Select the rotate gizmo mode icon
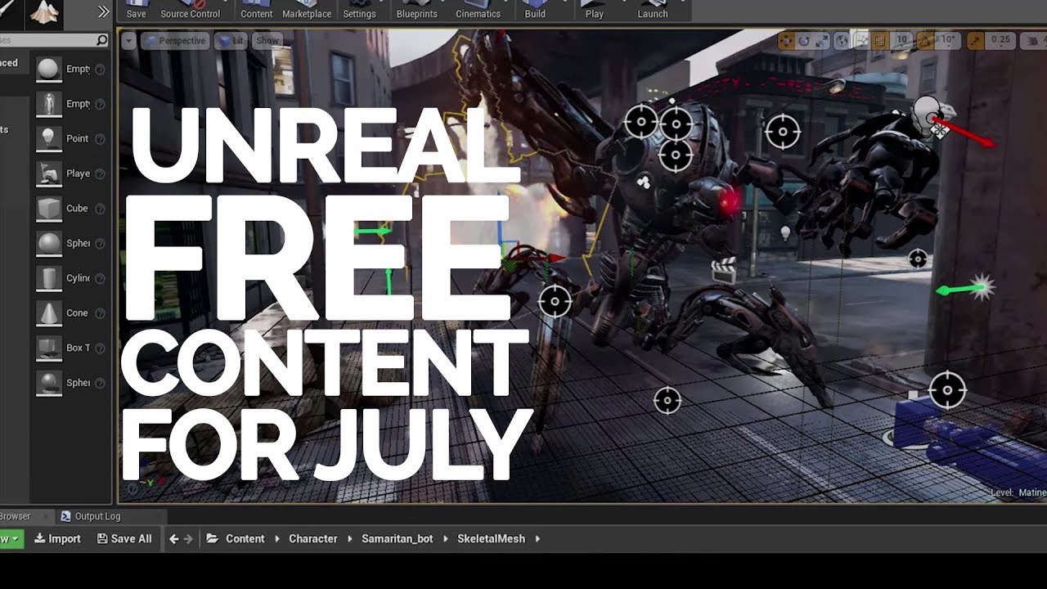This screenshot has height=589, width=1047. click(804, 40)
